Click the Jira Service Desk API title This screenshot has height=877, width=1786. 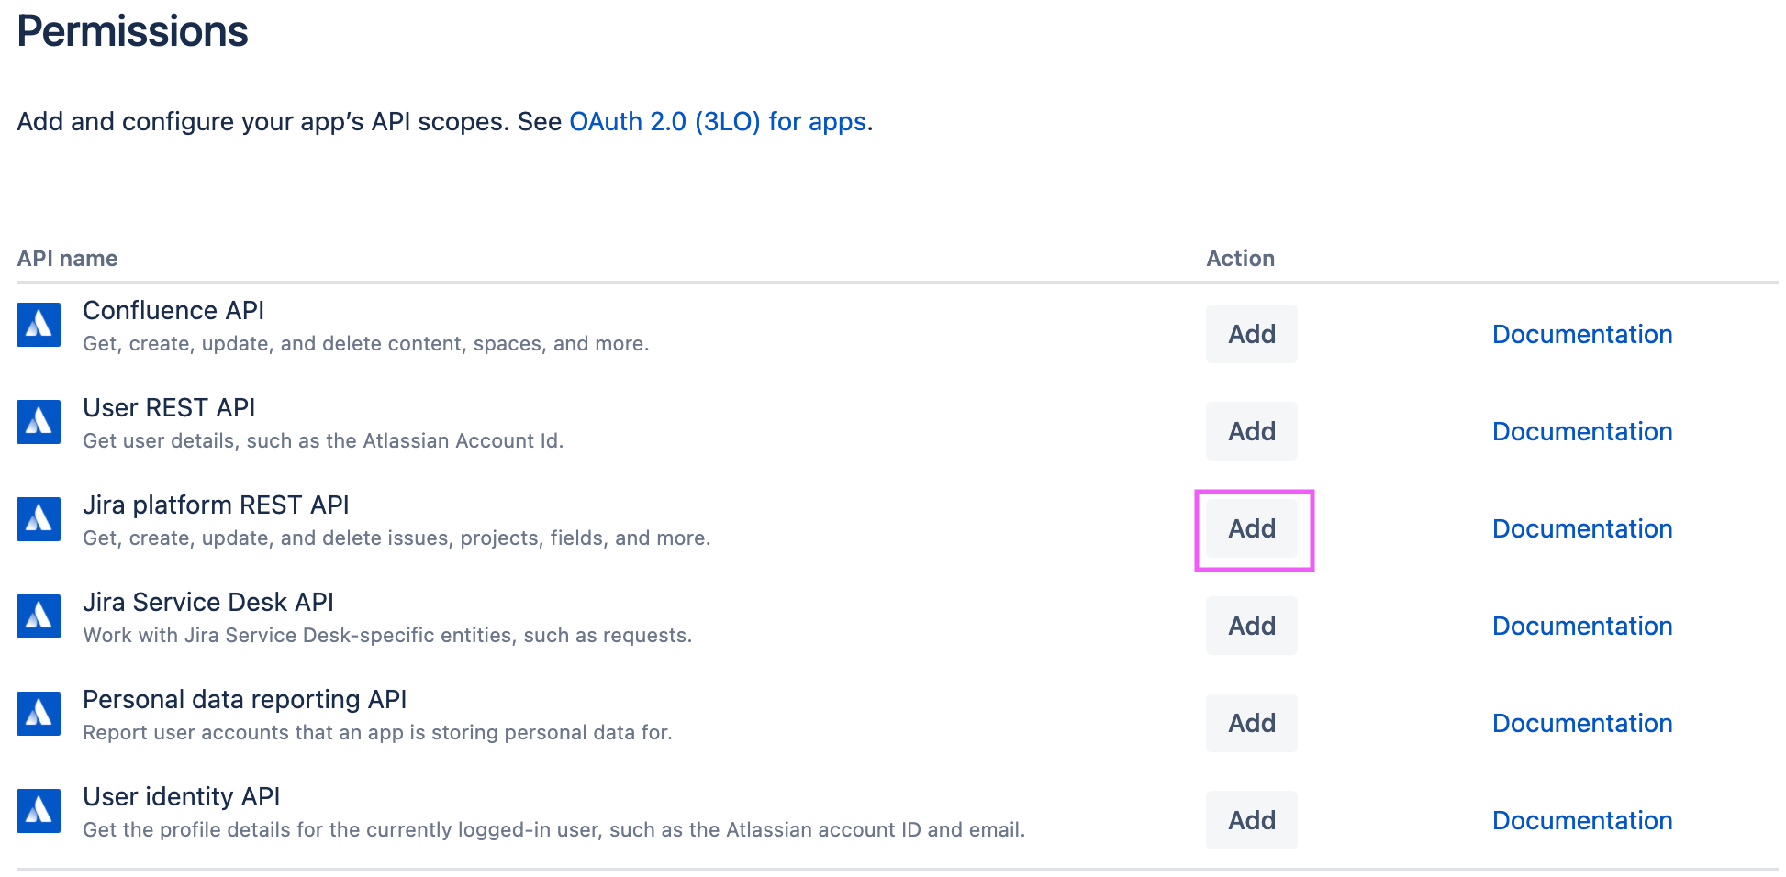click(208, 602)
